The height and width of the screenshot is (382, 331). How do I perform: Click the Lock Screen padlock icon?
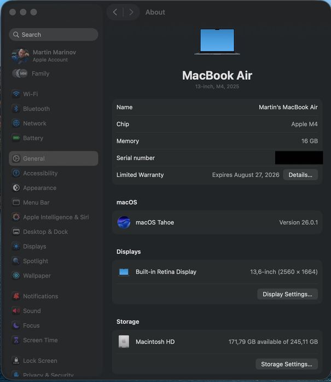coord(16,361)
